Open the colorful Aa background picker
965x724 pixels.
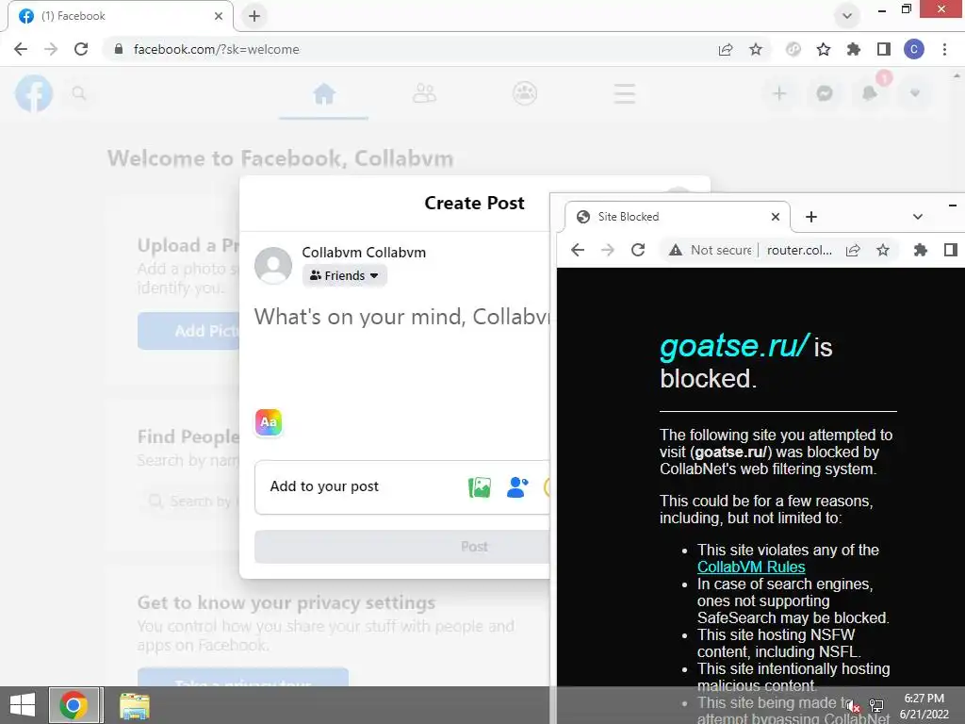(269, 422)
